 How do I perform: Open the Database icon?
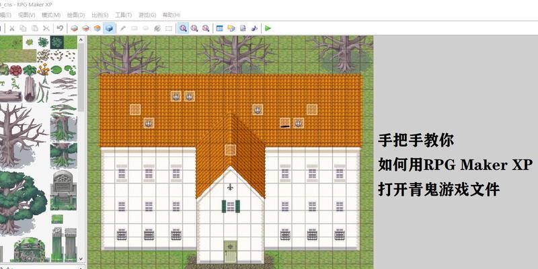tap(220, 28)
